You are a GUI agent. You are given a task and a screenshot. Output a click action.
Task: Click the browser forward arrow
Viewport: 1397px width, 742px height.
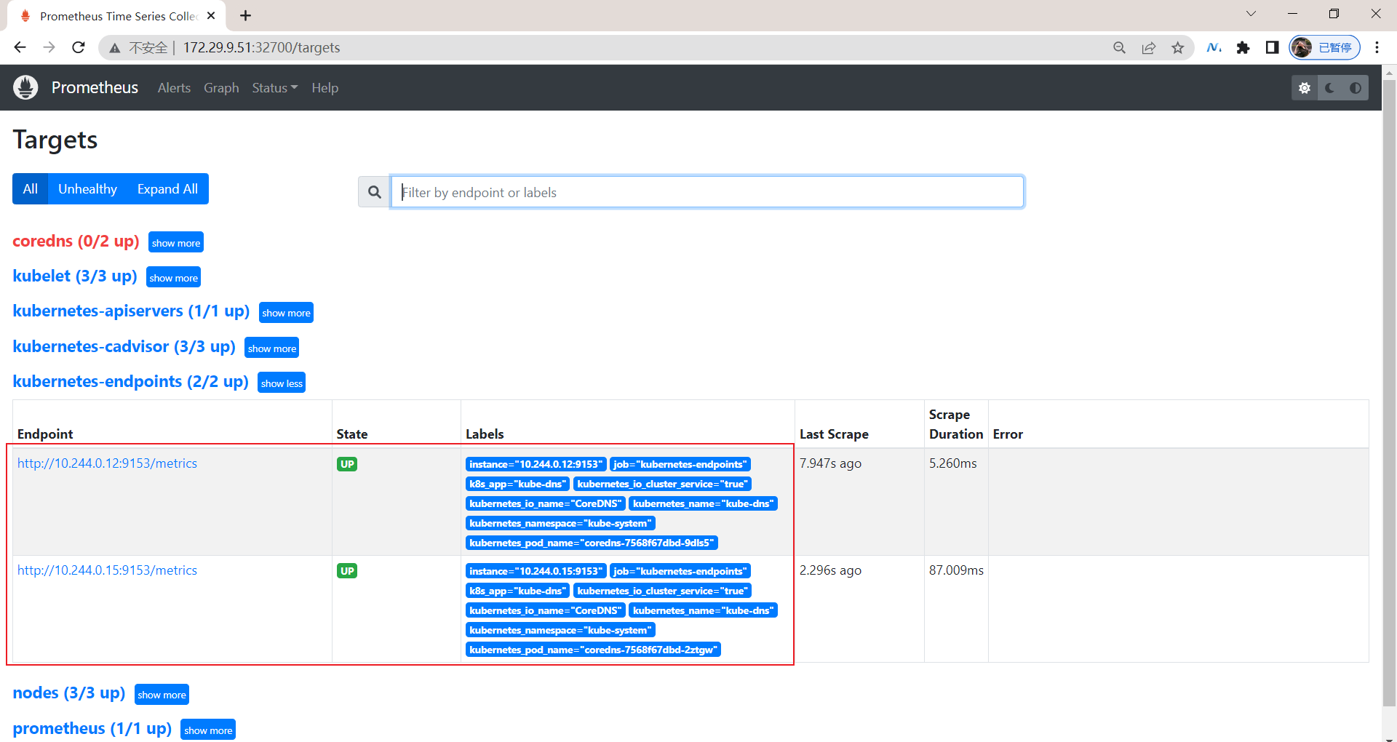[x=49, y=47]
